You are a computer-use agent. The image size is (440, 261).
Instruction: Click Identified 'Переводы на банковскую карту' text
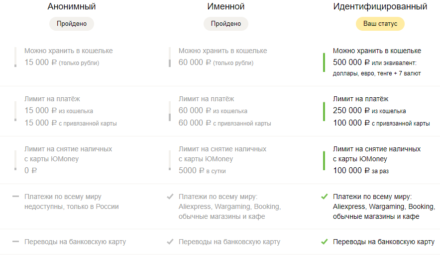coord(384,242)
